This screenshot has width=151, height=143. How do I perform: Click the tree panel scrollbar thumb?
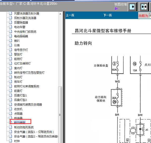coord(60,115)
